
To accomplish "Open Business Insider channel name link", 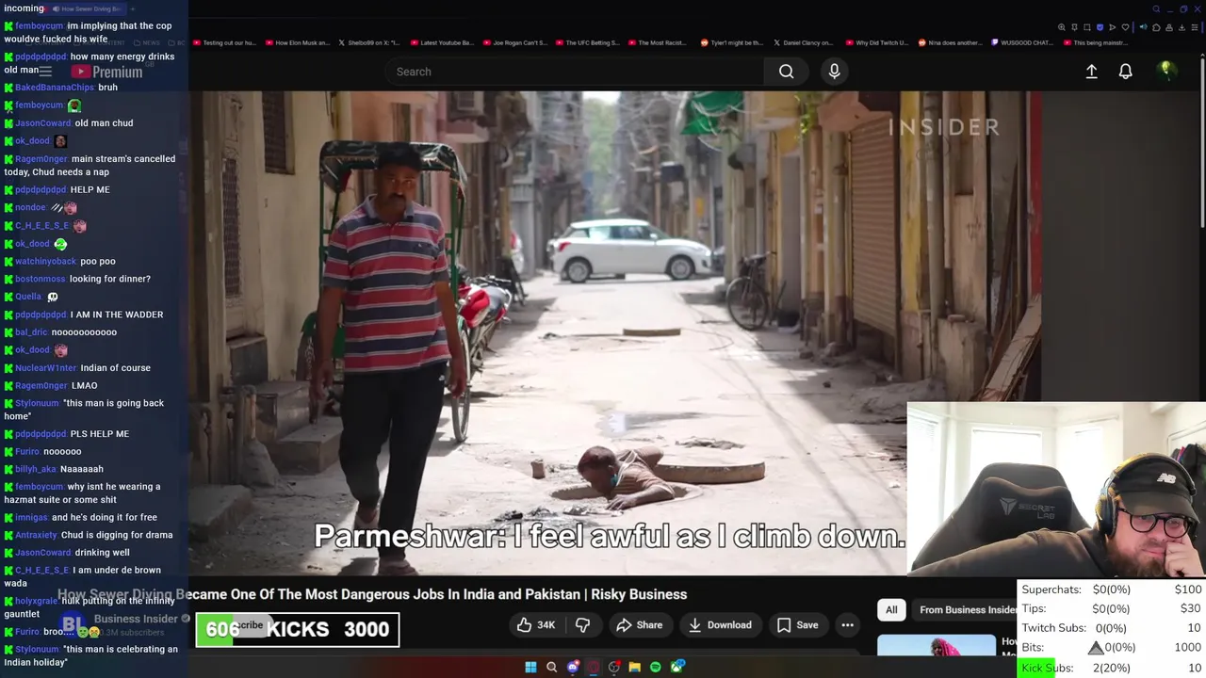I will (x=136, y=619).
